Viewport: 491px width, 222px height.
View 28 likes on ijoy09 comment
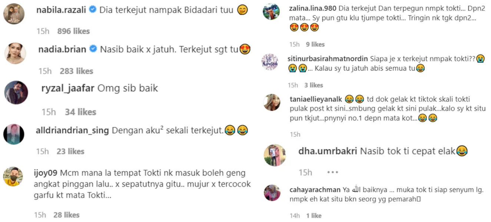67,215
